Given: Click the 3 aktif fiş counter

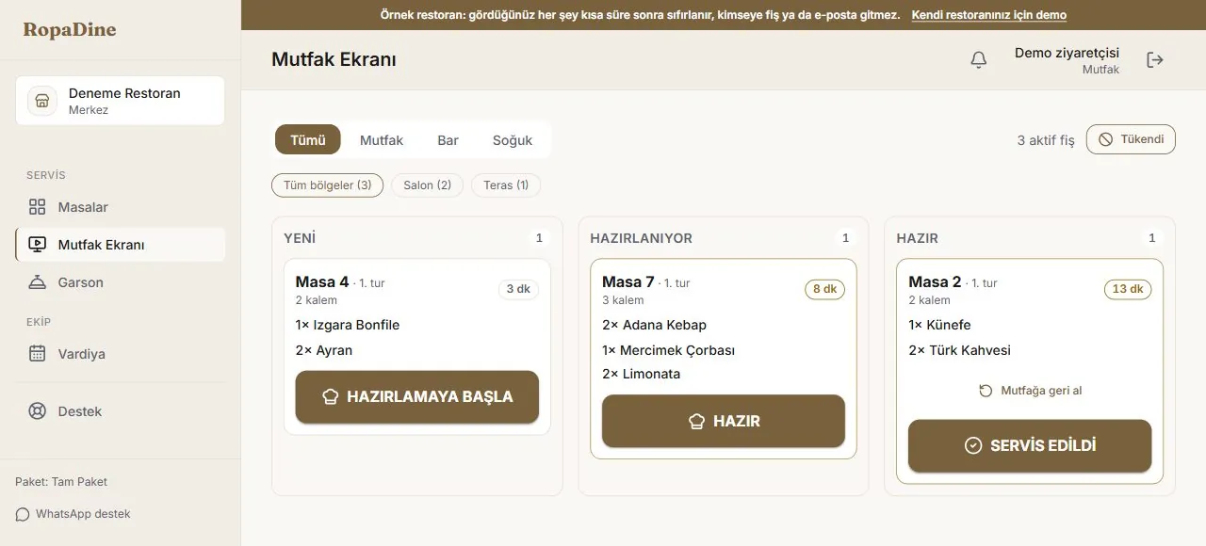Looking at the screenshot, I should click(1046, 140).
